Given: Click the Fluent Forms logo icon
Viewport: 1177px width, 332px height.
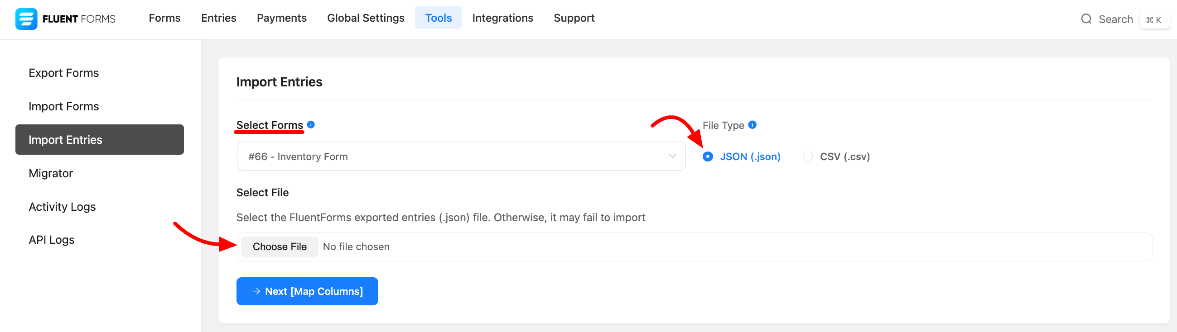Looking at the screenshot, I should (x=26, y=19).
